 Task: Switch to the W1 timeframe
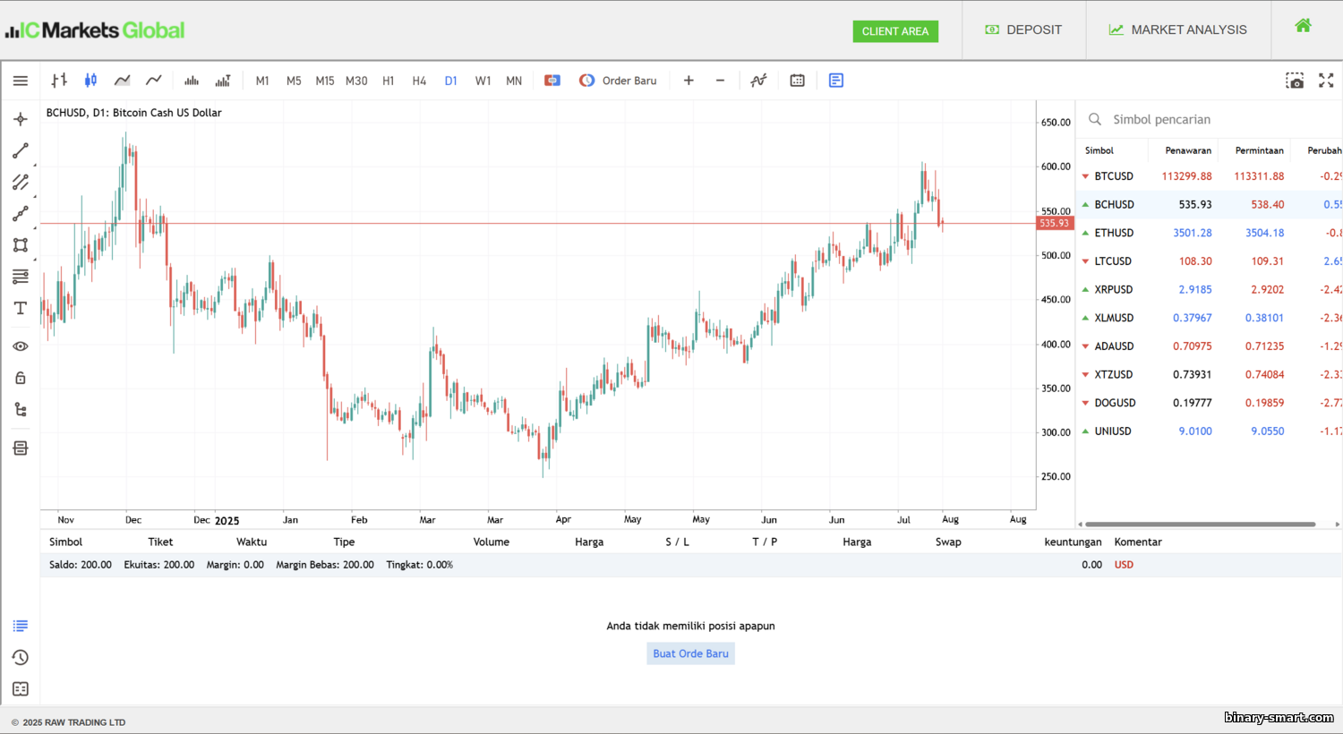[483, 81]
